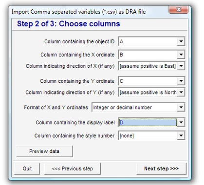Expand the format of ordinates dropdown arrow

pyautogui.click(x=181, y=107)
